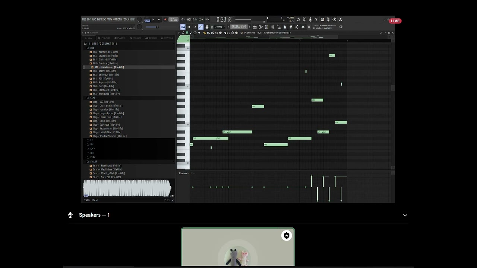The width and height of the screenshot is (477, 268).
Task: Toggle the link/multilink controllers icon
Action: (x=200, y=27)
